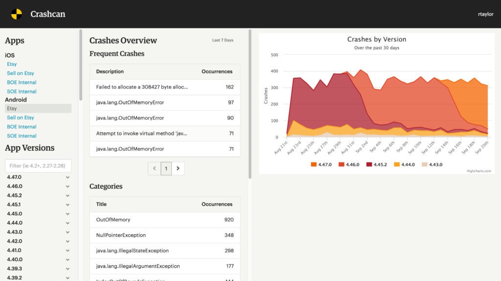Screen dimensions: 501x281
Task: Select version label 4.47.0
Action: click(x=14, y=177)
